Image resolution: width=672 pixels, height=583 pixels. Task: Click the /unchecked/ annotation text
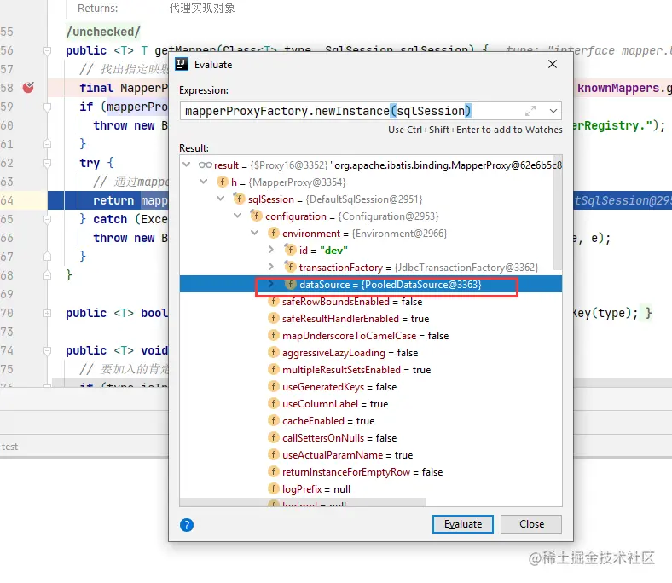[103, 32]
